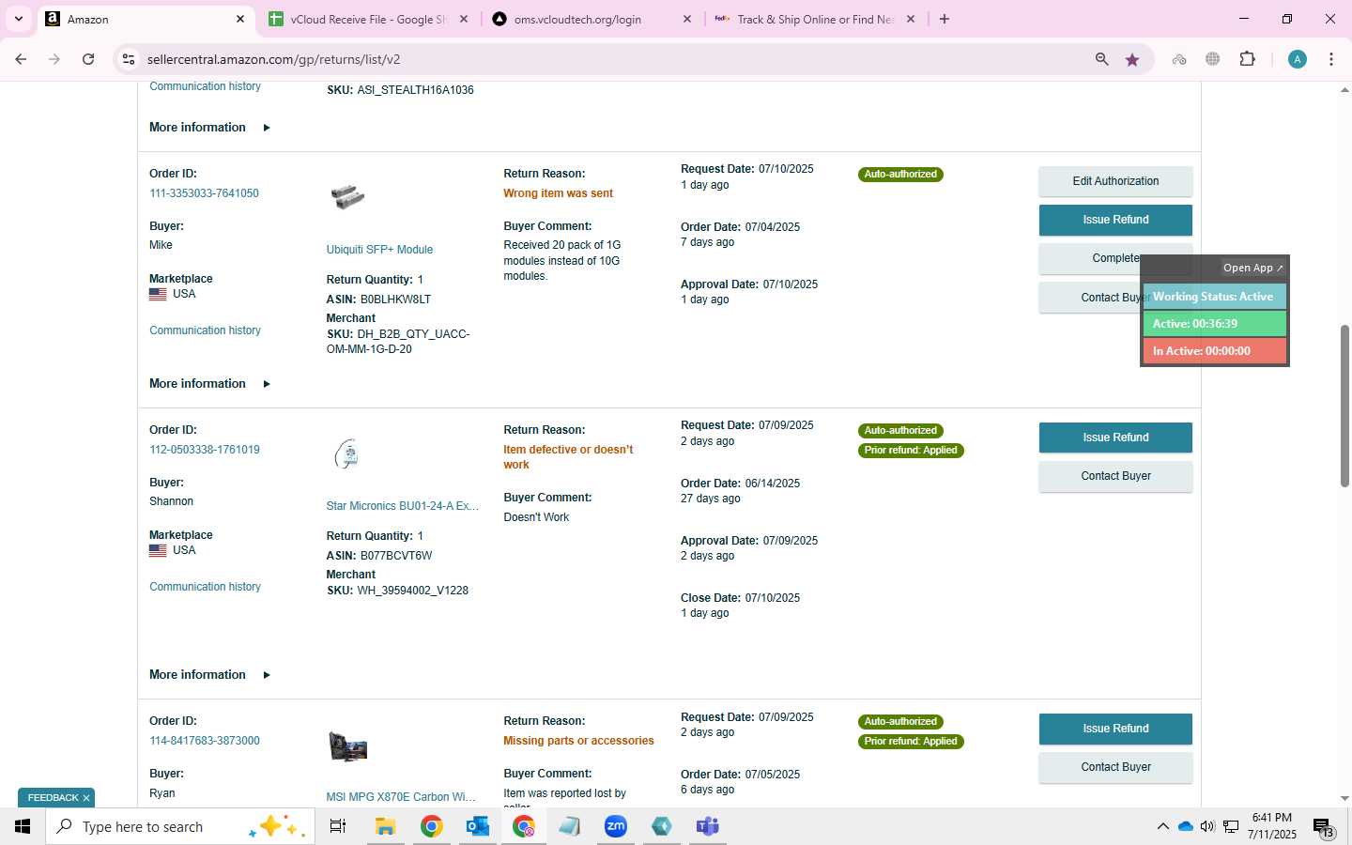1352x845 pixels.
Task: Contact Buyer for the MSI MPG return
Action: [x=1115, y=767]
